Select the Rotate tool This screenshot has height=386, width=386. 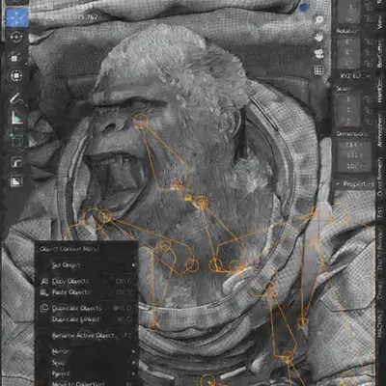tap(16, 37)
